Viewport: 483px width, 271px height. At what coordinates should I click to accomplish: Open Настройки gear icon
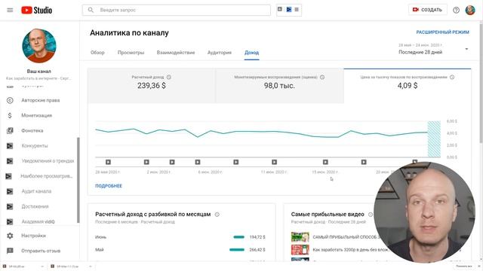point(10,236)
